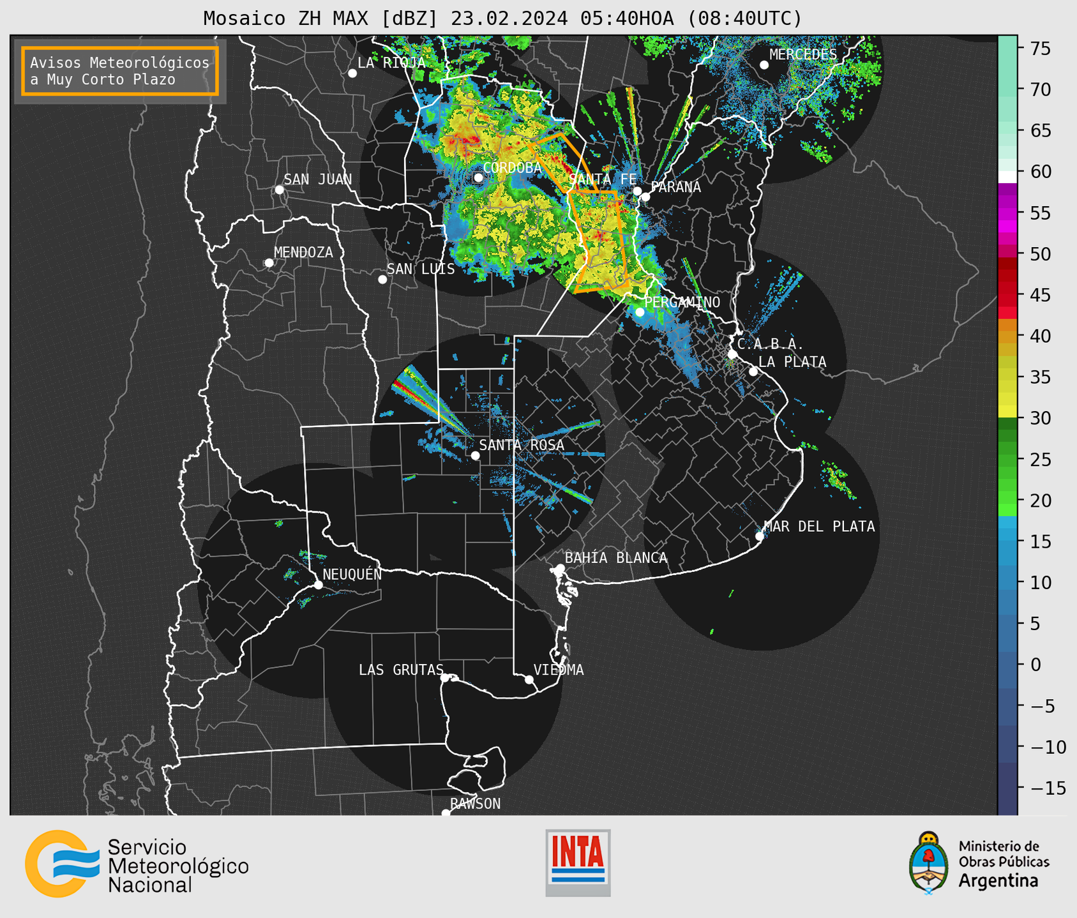Image resolution: width=1077 pixels, height=918 pixels.
Task: Click the INTA logo
Action: [578, 862]
